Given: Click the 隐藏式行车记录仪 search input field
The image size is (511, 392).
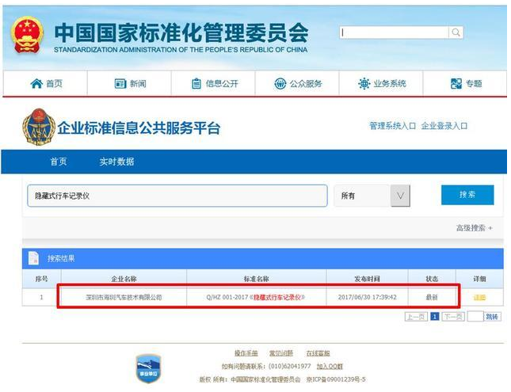Looking at the screenshot, I should coord(176,196).
